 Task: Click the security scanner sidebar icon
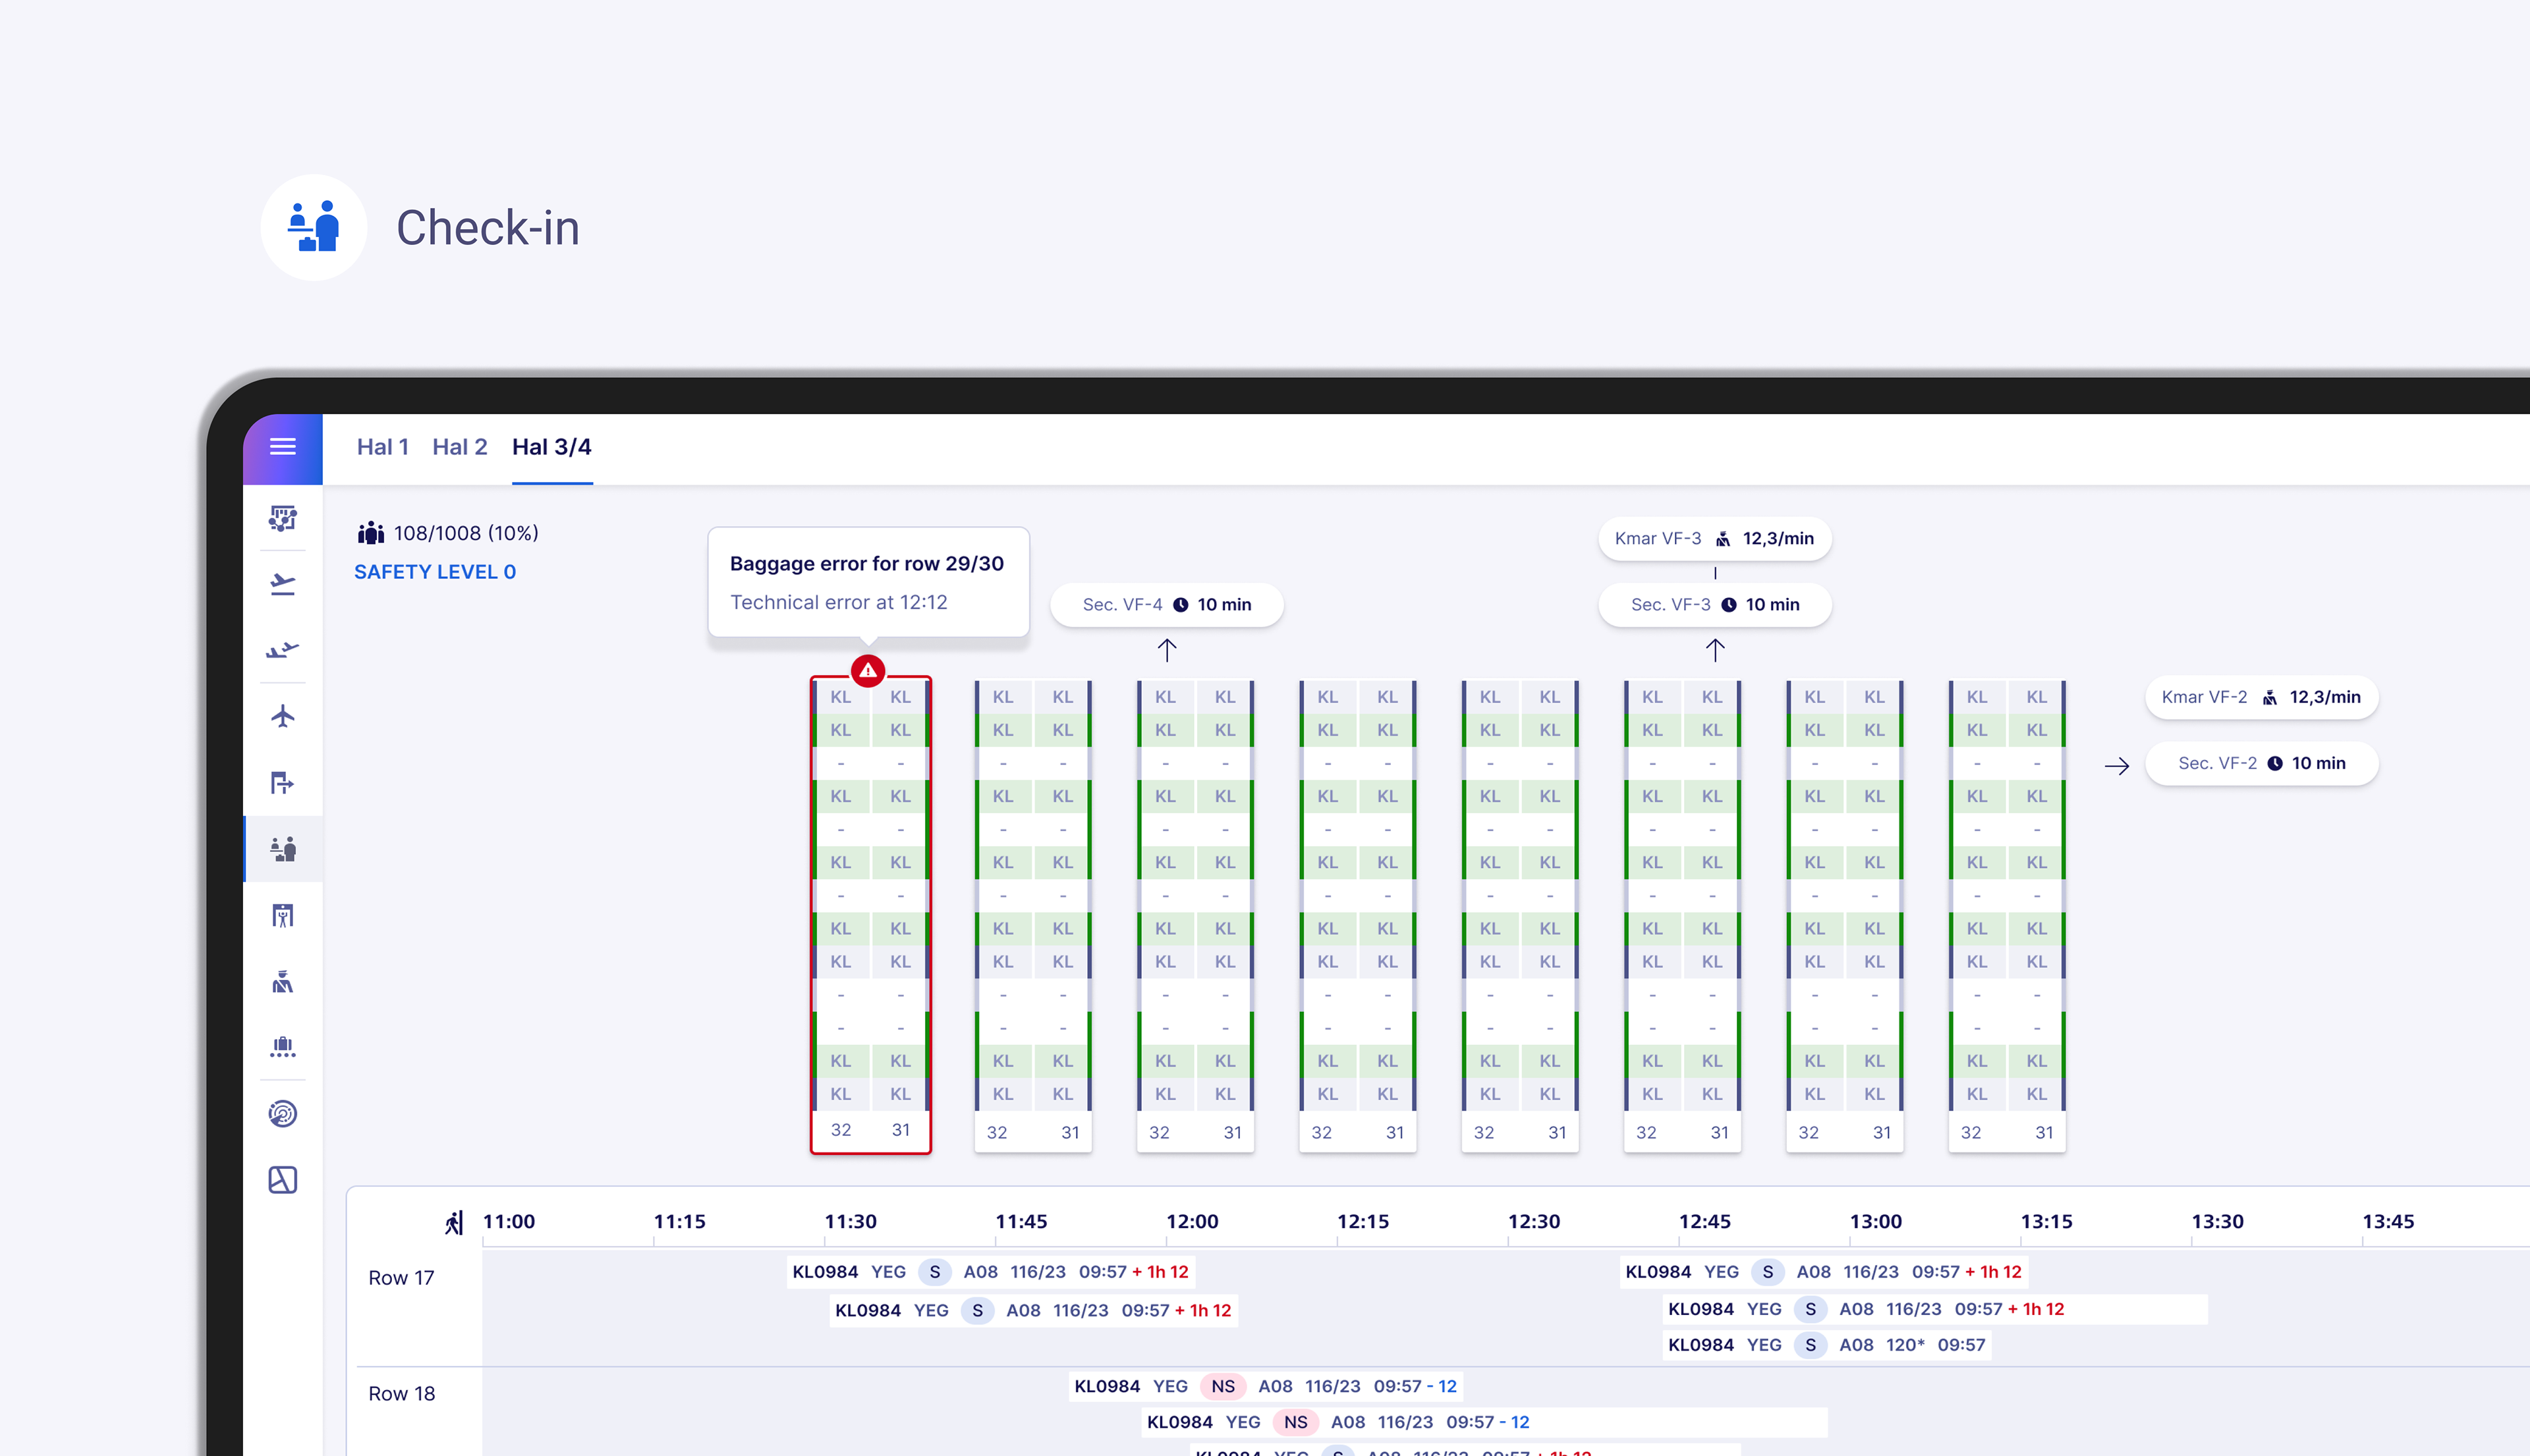pyautogui.click(x=282, y=916)
